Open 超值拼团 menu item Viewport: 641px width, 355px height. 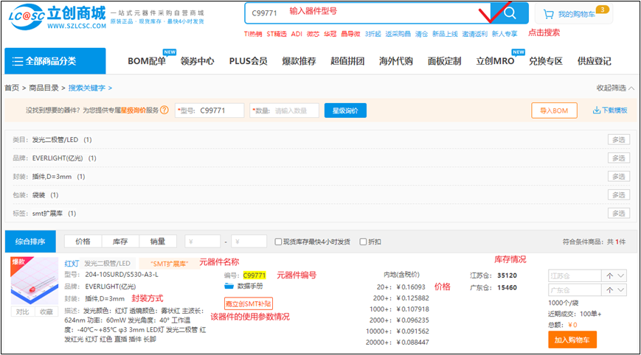coord(347,61)
